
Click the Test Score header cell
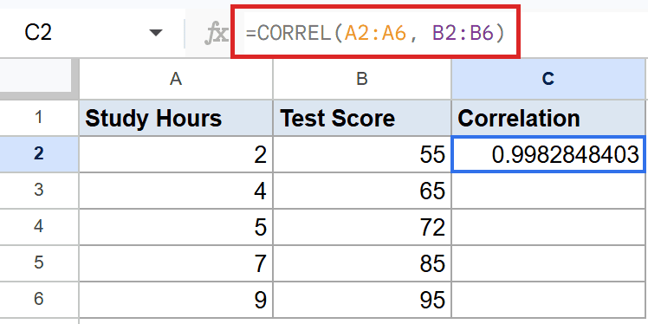tap(362, 118)
